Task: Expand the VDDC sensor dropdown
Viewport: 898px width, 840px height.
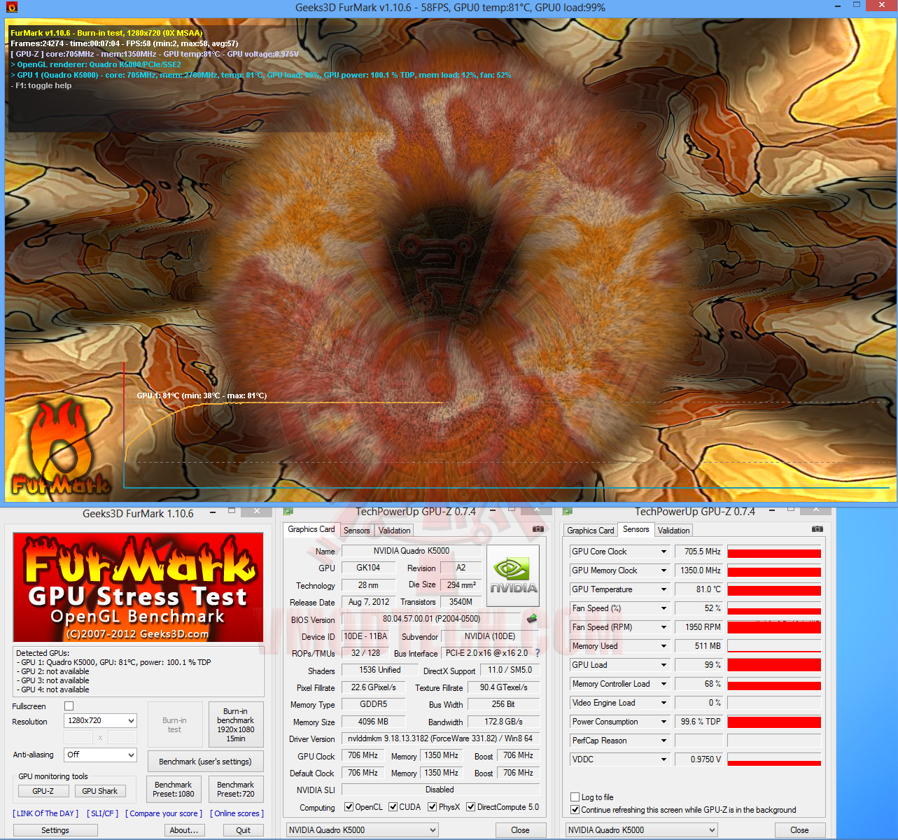Action: (664, 759)
